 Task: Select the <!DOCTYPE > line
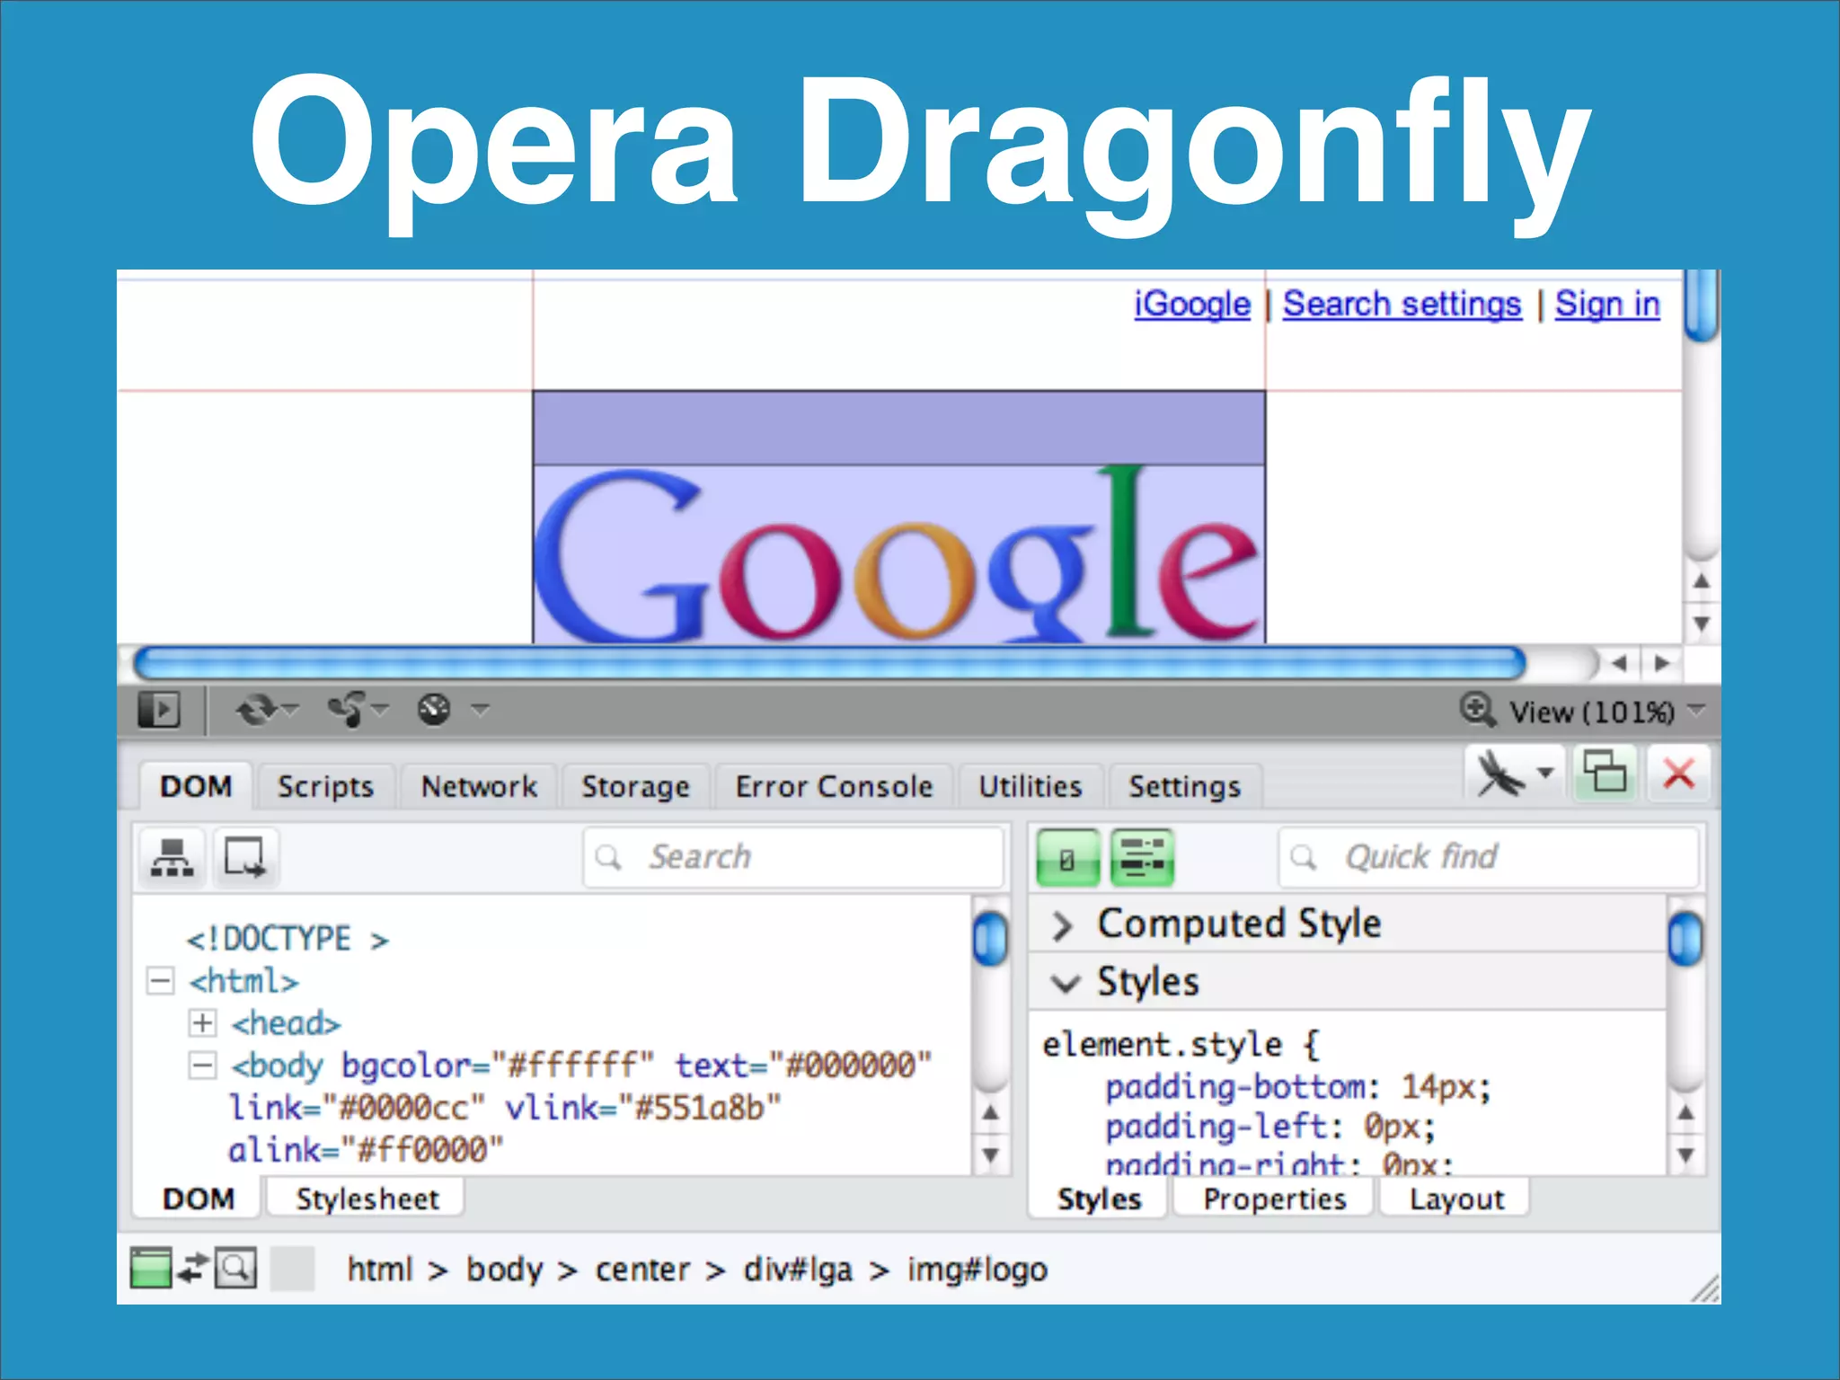(x=287, y=940)
